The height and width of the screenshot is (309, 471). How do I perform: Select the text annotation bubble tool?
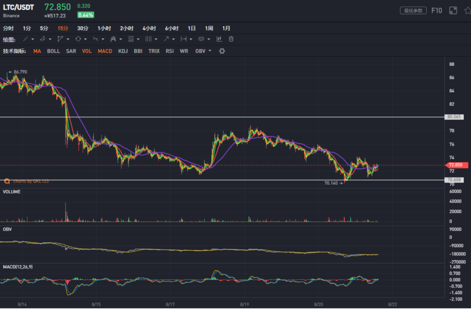click(201, 39)
